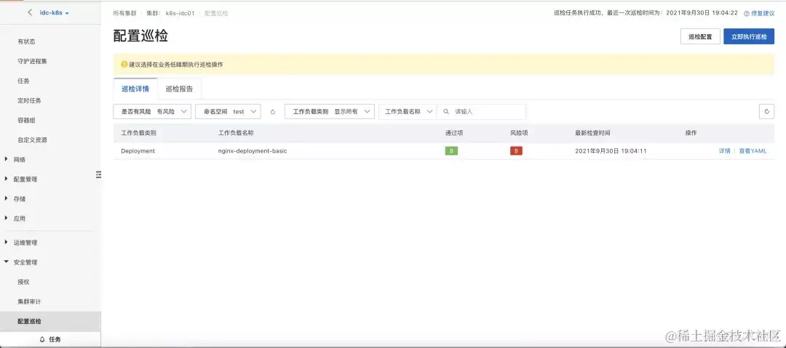Click the 请输入 search input field
This screenshot has width=786, height=348.
pyautogui.click(x=481, y=112)
